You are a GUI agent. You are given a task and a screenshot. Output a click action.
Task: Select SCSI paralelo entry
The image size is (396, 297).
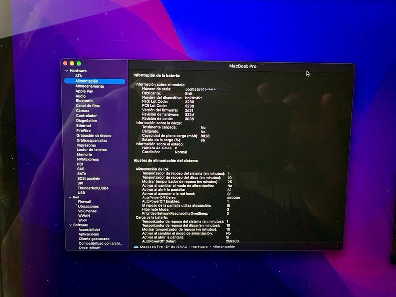89,178
